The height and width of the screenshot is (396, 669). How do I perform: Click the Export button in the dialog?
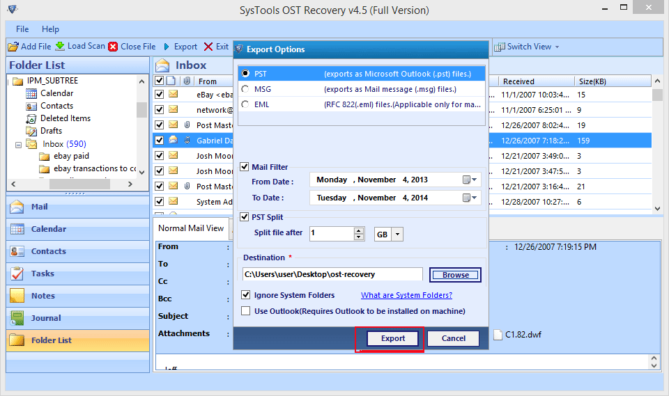pyautogui.click(x=393, y=338)
